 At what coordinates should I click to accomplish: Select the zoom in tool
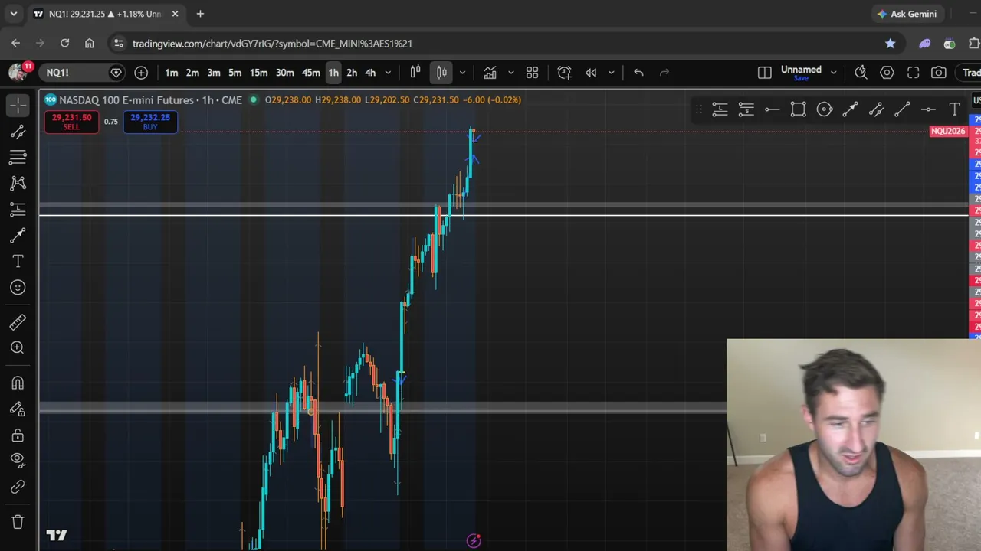pyautogui.click(x=18, y=348)
